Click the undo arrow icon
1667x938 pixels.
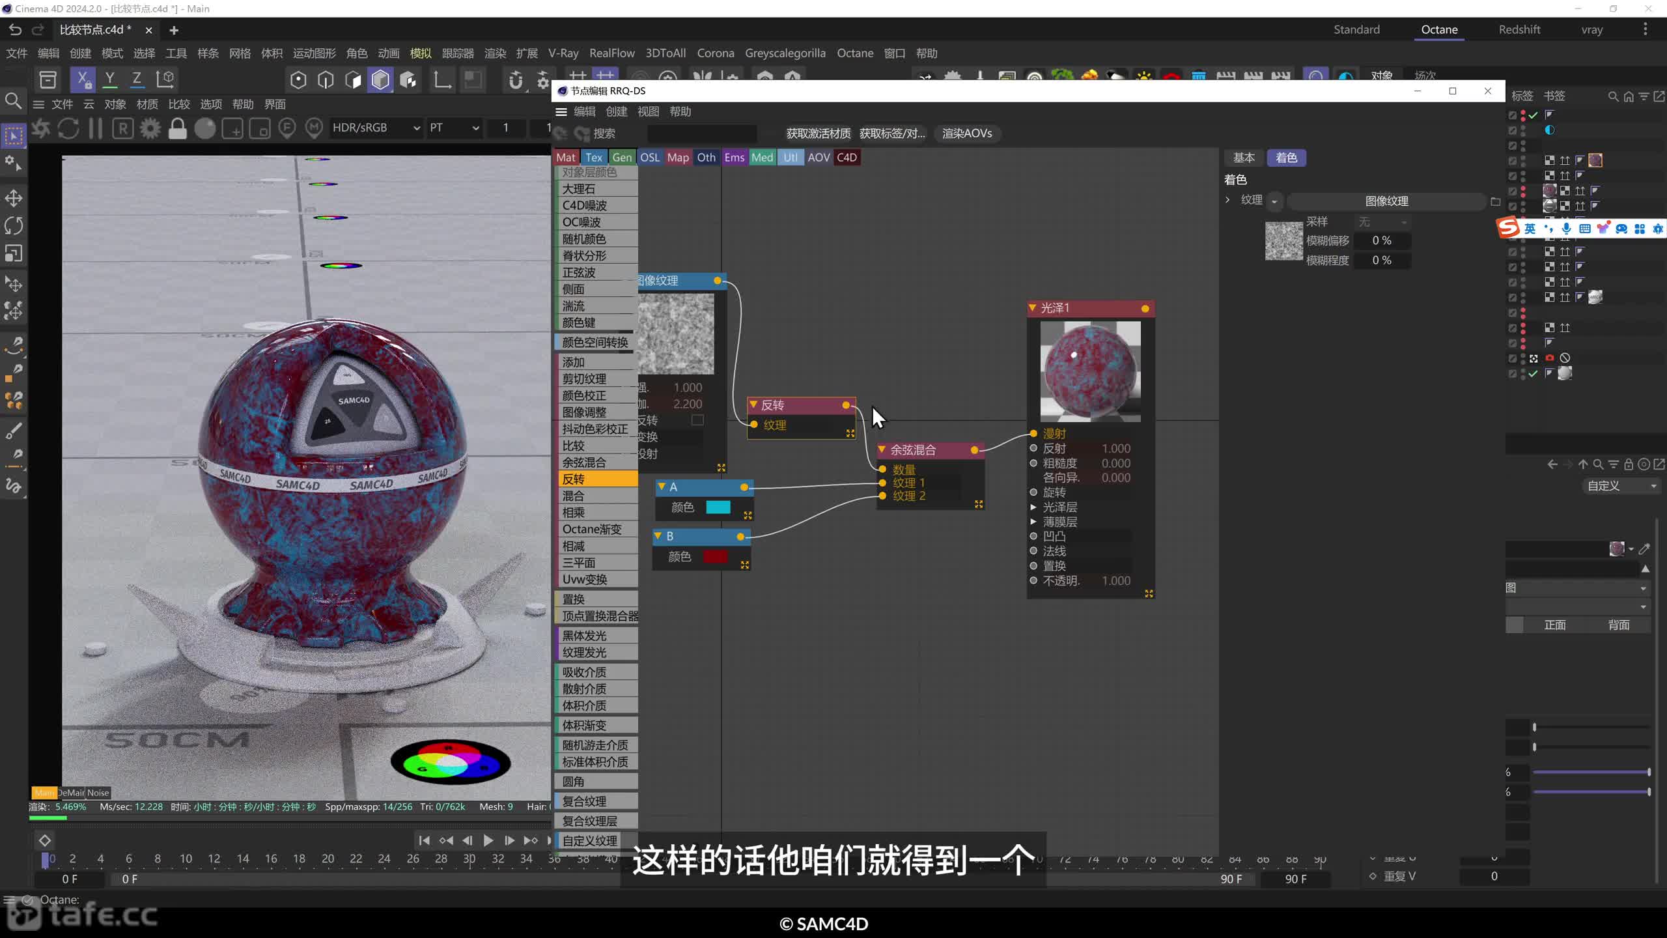[x=14, y=30]
